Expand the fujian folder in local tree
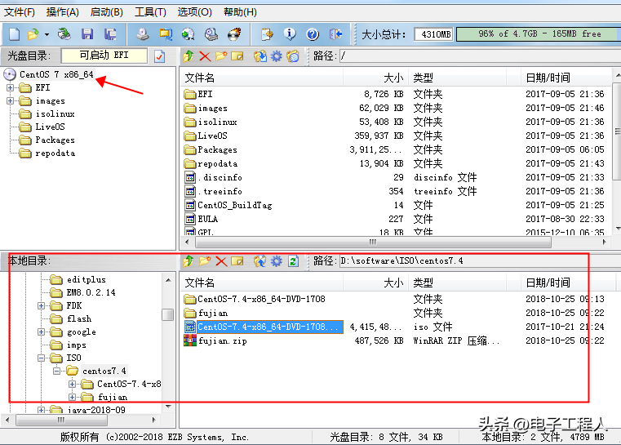The image size is (621, 445). (x=72, y=397)
